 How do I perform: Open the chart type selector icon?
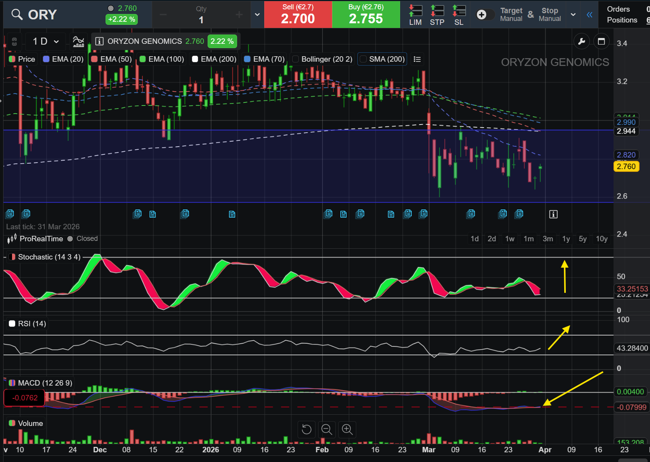[x=78, y=41]
